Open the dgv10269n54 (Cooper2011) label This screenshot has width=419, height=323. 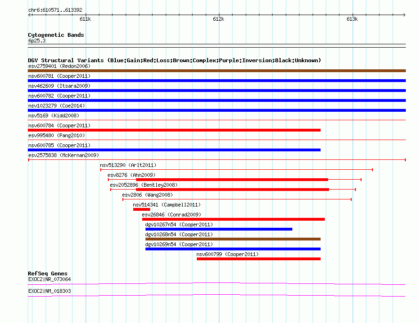(179, 244)
